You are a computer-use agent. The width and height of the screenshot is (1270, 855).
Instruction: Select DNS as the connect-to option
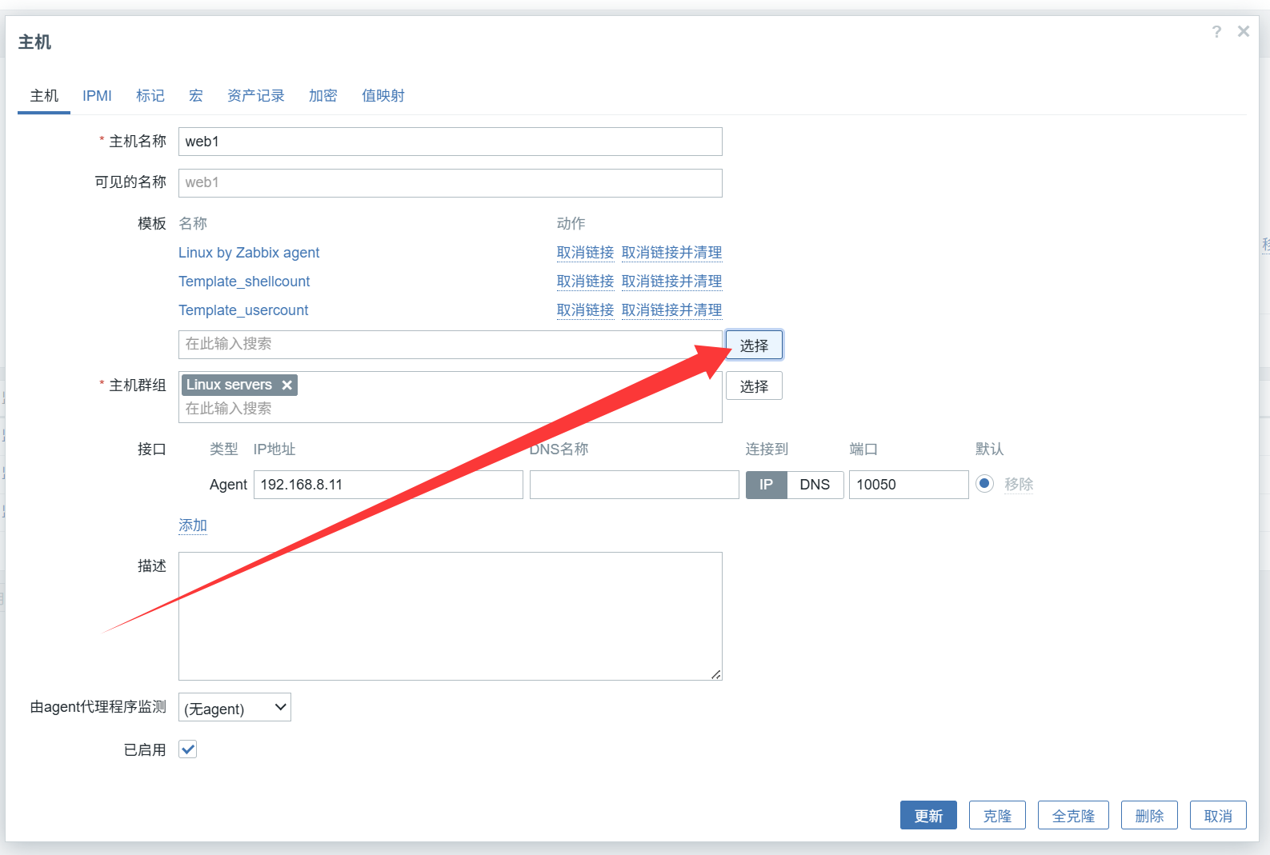[x=815, y=485]
